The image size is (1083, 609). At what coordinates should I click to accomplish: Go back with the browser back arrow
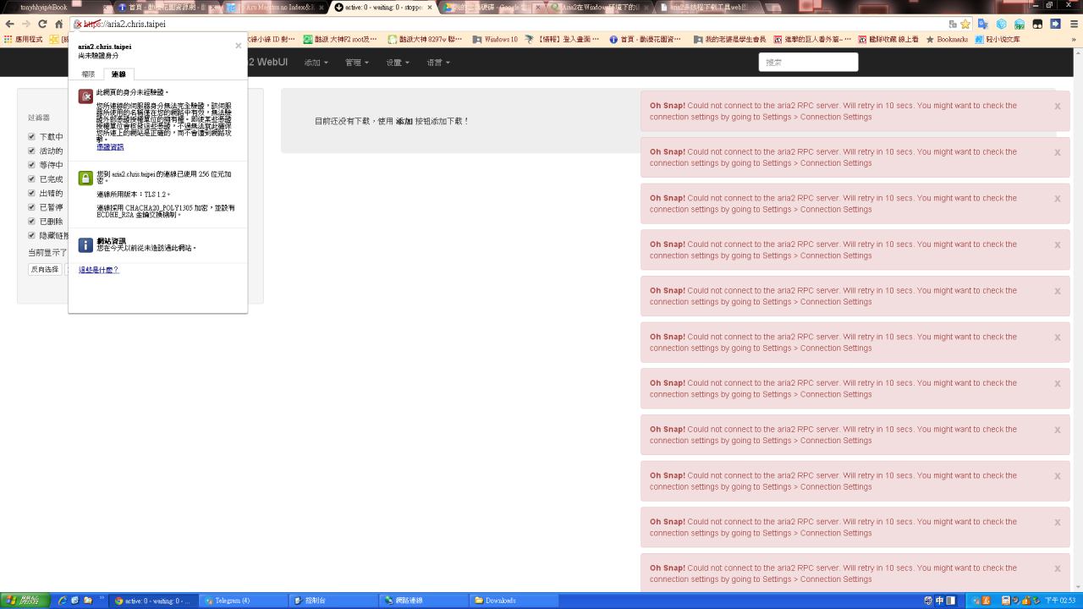pos(10,25)
